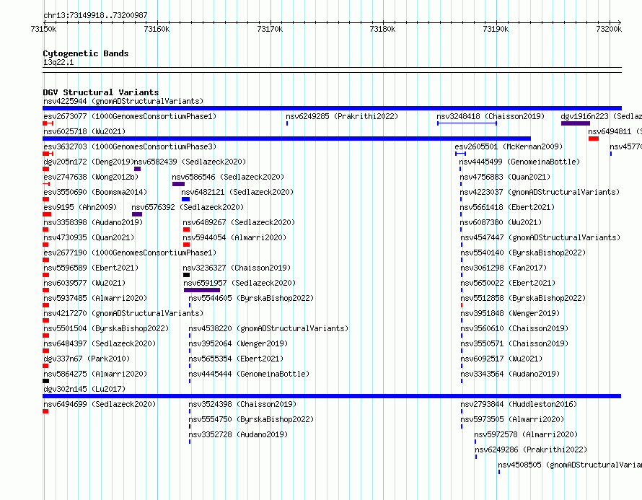Click the purple bar under nsv6586546
The image size is (642, 500).
(x=178, y=184)
